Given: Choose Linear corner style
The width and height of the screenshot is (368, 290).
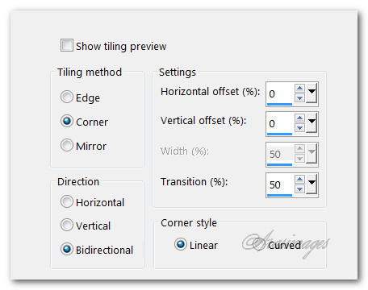Looking at the screenshot, I should 181,244.
